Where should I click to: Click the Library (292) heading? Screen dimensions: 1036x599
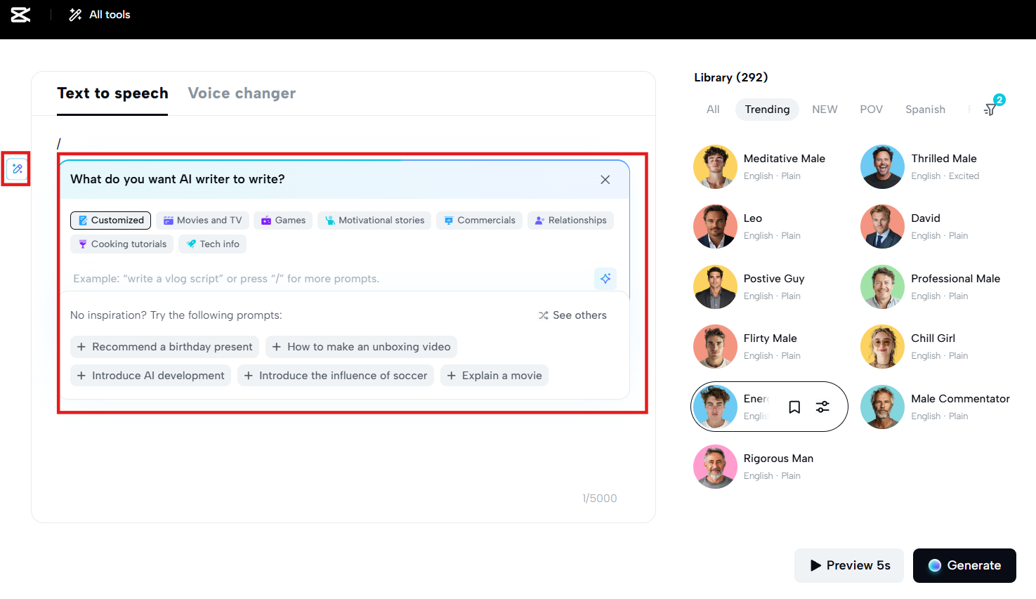click(730, 77)
